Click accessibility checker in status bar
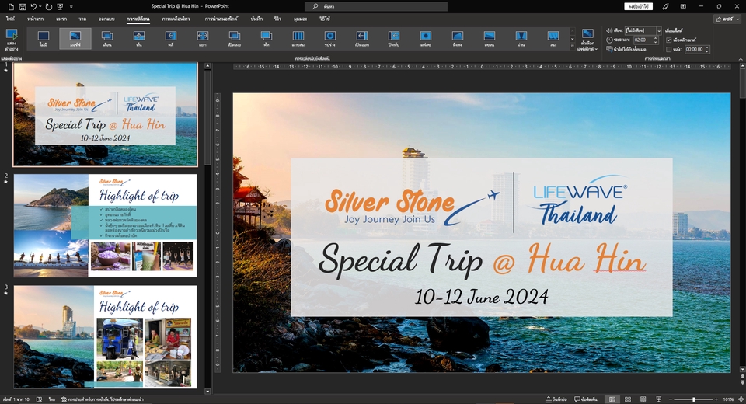This screenshot has width=746, height=404. 103,399
